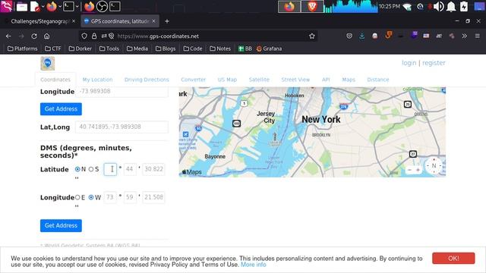Launch terminal emulator with dropdown arrow

pyautogui.click(x=68, y=7)
